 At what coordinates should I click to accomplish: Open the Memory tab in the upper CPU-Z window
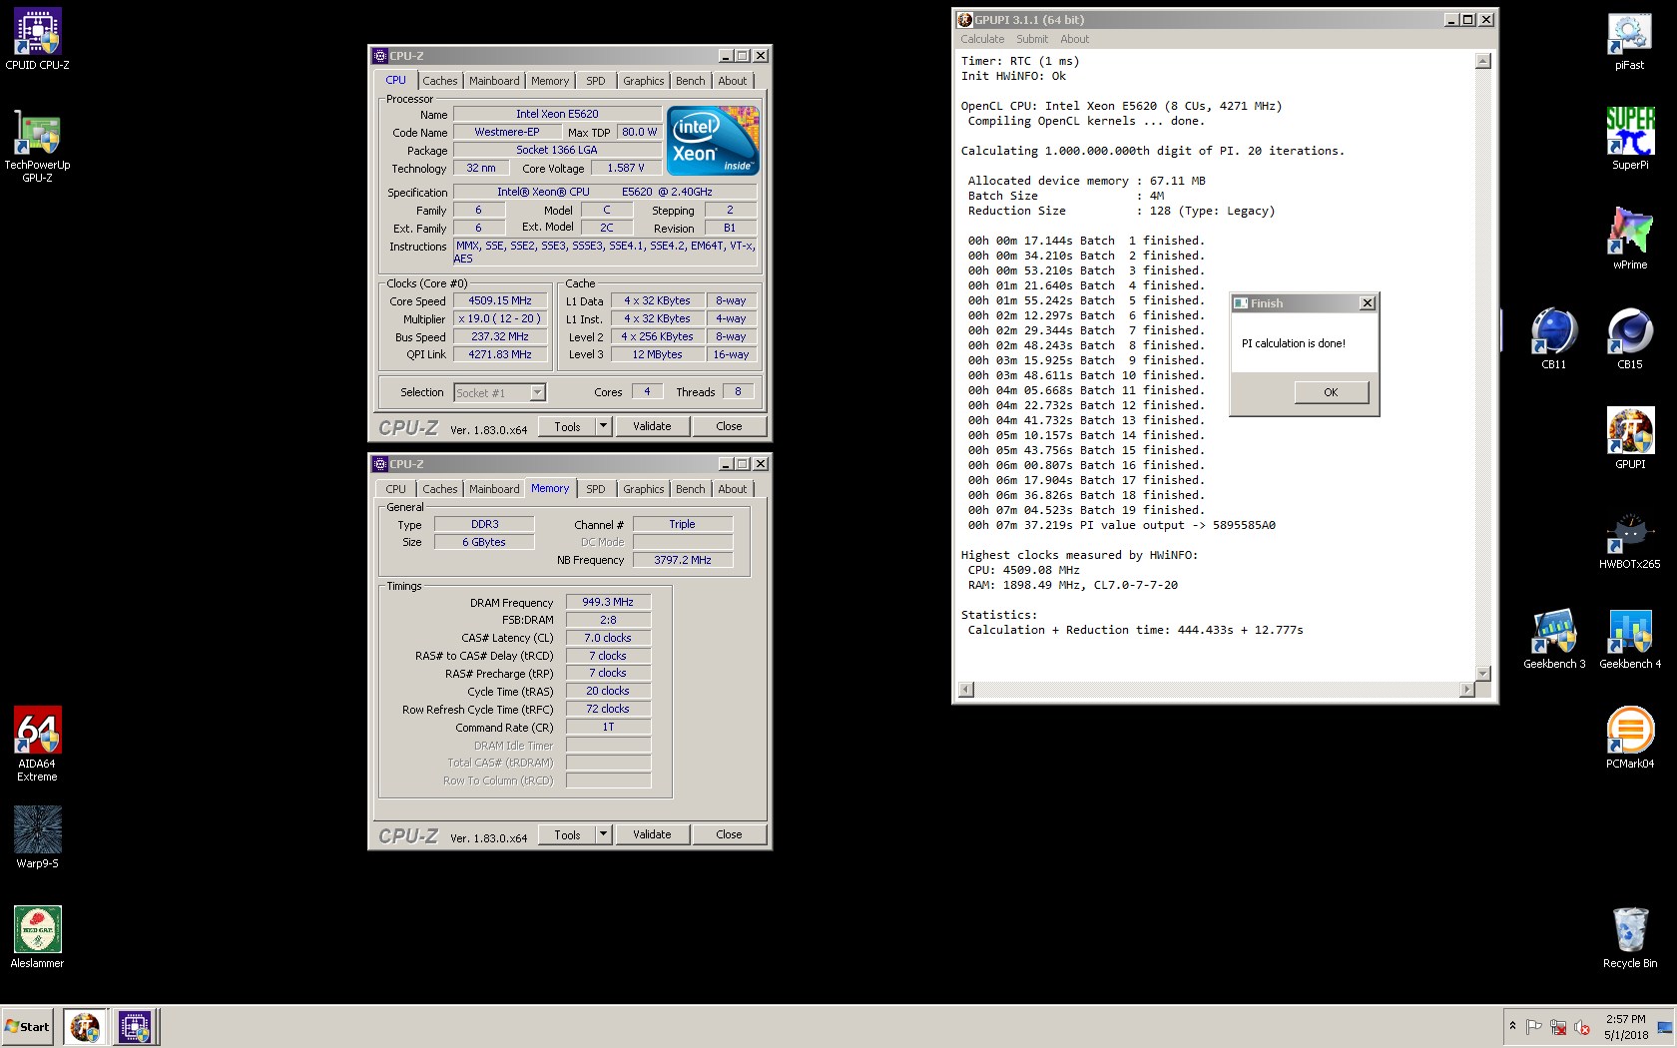[x=550, y=81]
